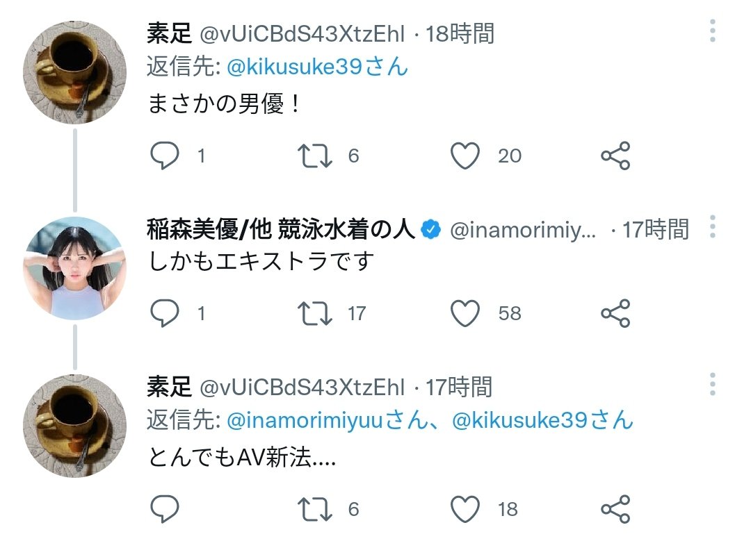Open more options on the first tweet
The height and width of the screenshot is (541, 751).
click(x=713, y=32)
